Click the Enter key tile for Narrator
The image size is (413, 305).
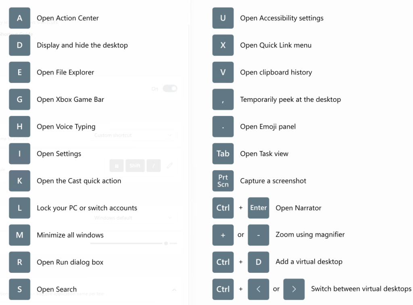coord(259,208)
